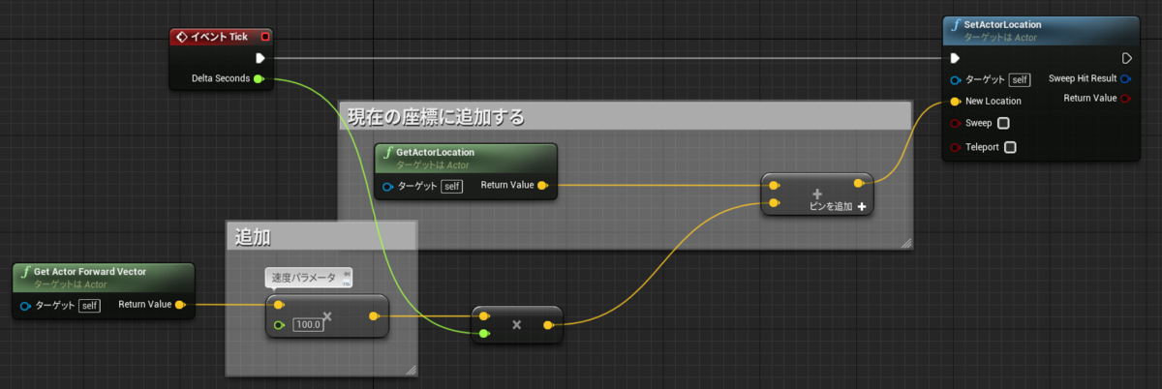Click the Sweep red boolean pin
This screenshot has width=1162, height=389.
[956, 123]
